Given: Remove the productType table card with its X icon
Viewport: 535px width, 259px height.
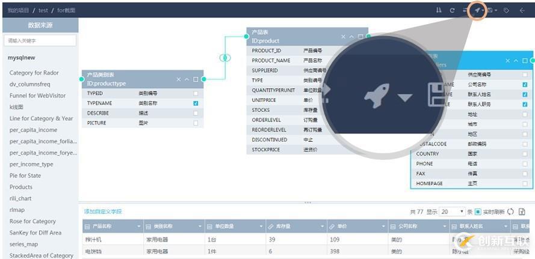Looking at the screenshot, I should point(179,79).
